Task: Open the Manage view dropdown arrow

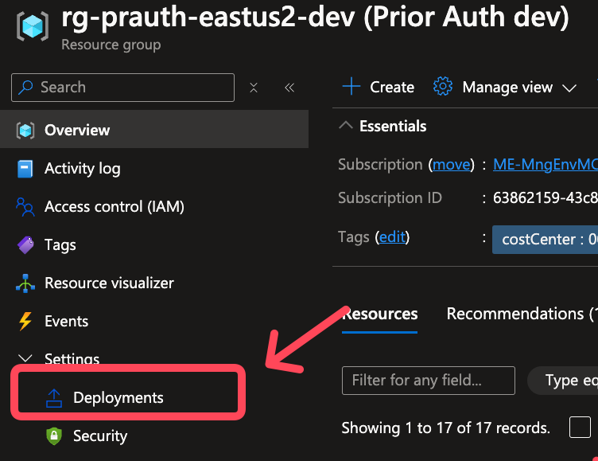Action: point(569,88)
